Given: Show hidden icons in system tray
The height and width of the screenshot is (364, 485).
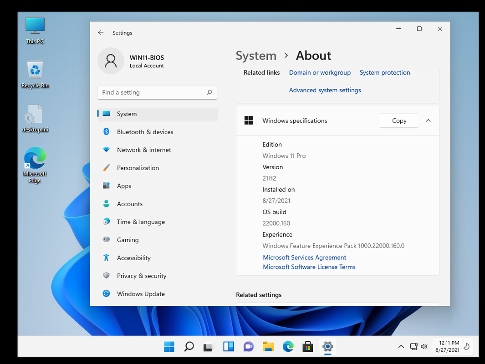Looking at the screenshot, I should [401, 346].
